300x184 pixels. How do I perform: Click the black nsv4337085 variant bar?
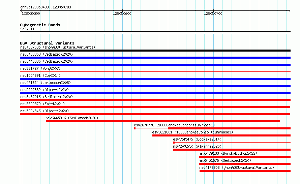[155, 51]
